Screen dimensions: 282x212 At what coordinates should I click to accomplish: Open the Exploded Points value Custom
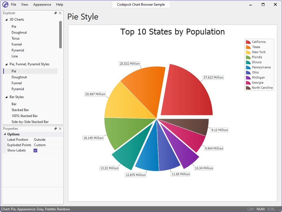[48, 145]
